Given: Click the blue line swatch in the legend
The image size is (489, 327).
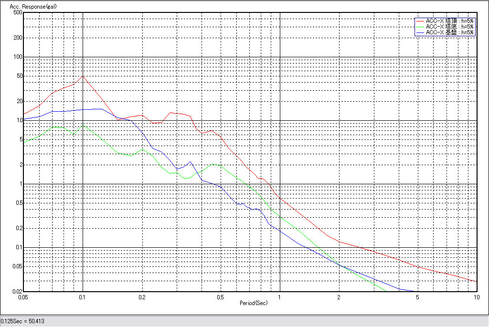Looking at the screenshot, I should pyautogui.click(x=420, y=32).
